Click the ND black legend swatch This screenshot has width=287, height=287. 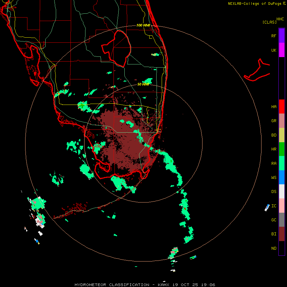(x=282, y=248)
